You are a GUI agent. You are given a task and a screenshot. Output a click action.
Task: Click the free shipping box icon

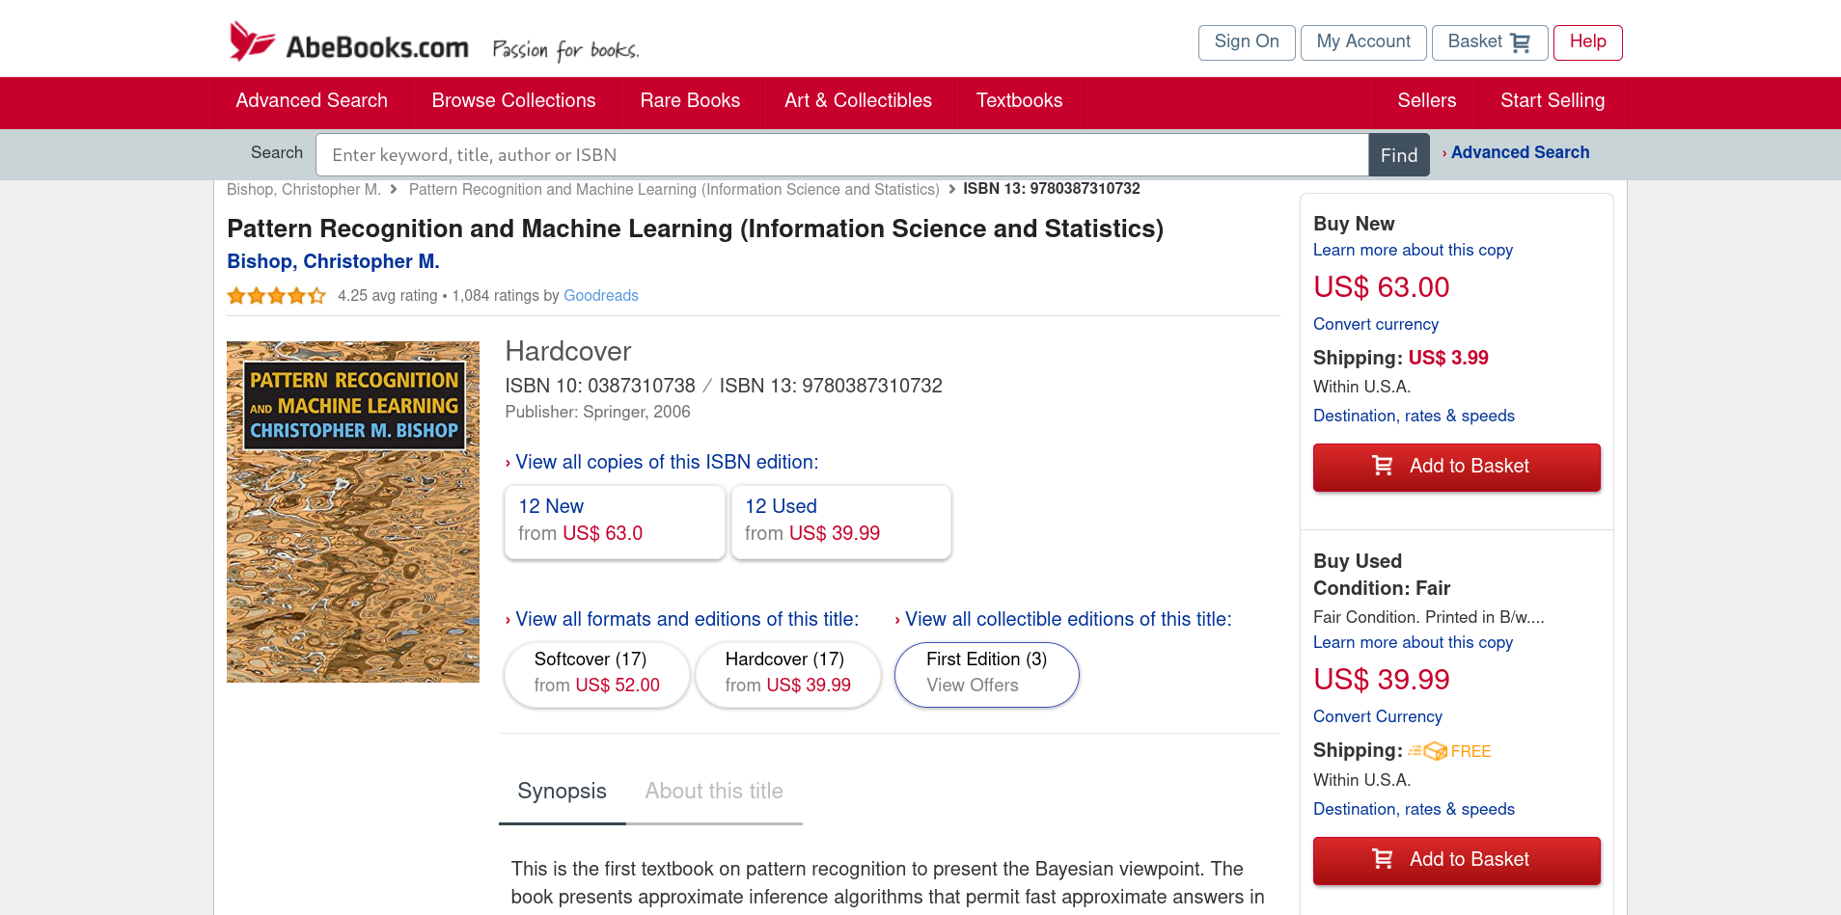(x=1427, y=751)
